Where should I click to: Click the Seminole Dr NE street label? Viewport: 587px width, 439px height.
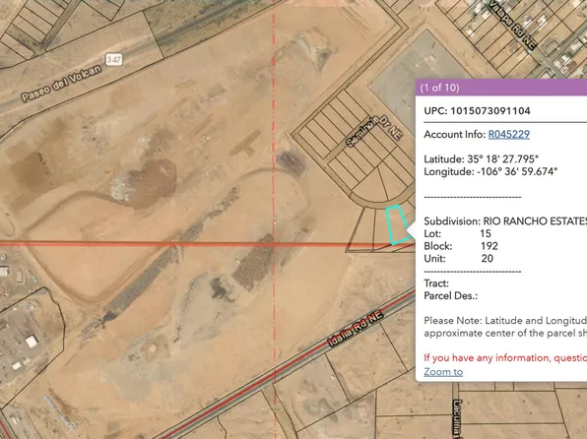tap(374, 131)
